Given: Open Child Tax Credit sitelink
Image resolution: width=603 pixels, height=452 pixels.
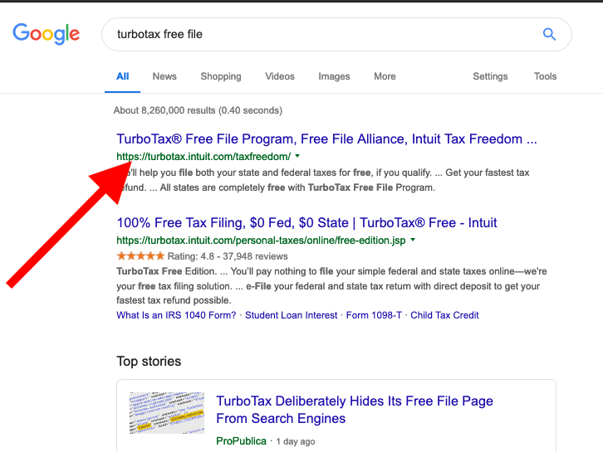Looking at the screenshot, I should (444, 315).
